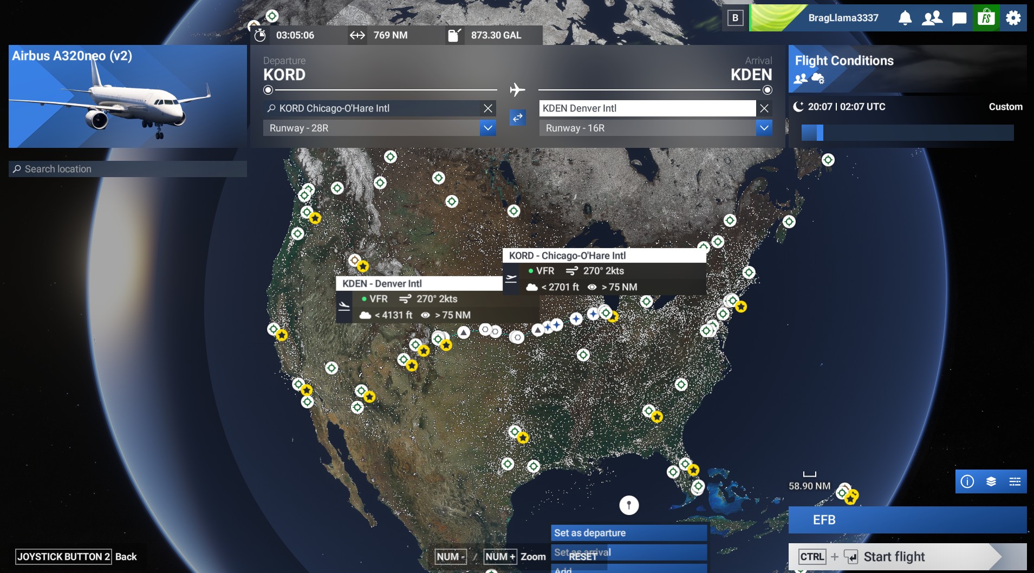Open the notifications bell icon
The width and height of the screenshot is (1034, 573).
click(x=905, y=18)
